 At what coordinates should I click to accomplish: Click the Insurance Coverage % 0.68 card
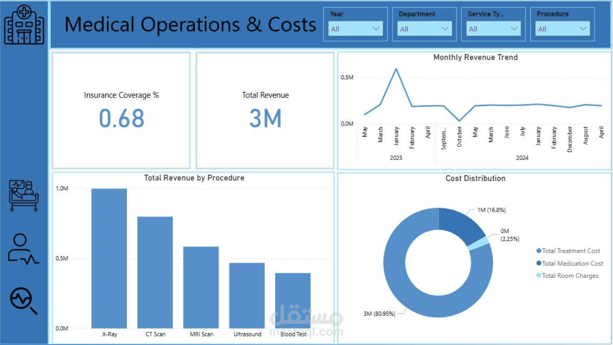(x=121, y=110)
